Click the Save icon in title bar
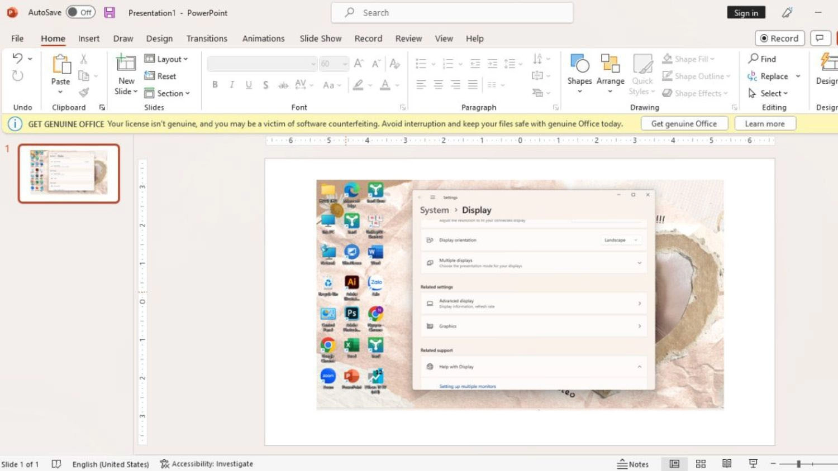Viewport: 838px width, 471px height. pyautogui.click(x=109, y=12)
